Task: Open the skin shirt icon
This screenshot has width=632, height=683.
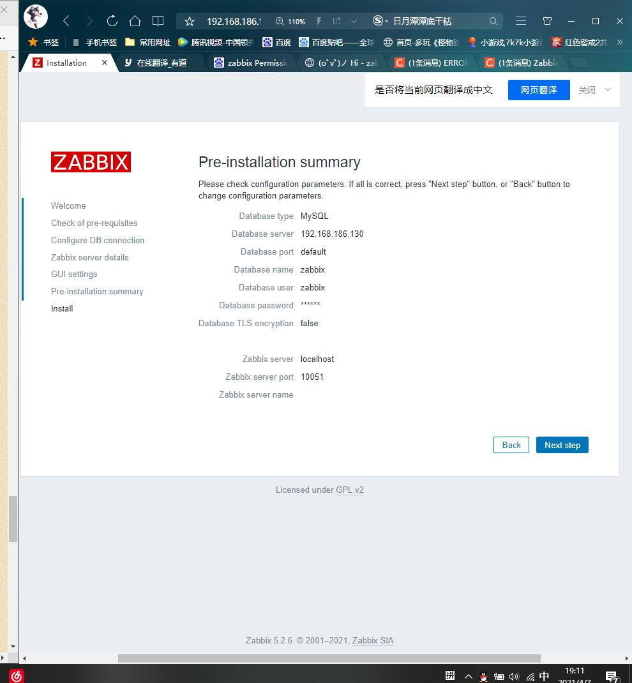Action: click(x=548, y=21)
